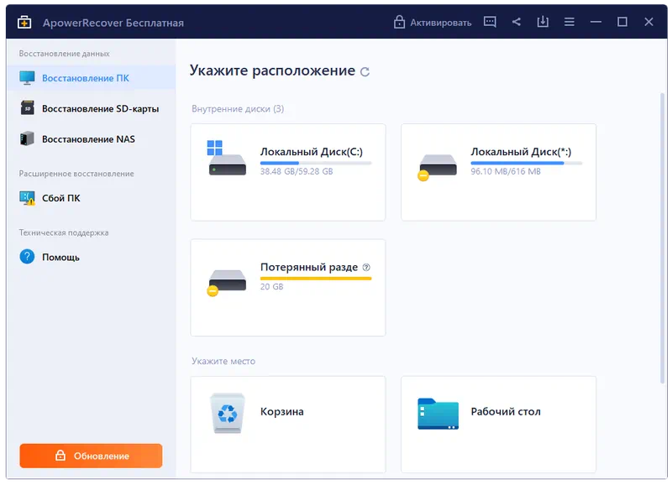Click the Активировать button
Viewport: 672px width, 485px height.
click(x=433, y=23)
